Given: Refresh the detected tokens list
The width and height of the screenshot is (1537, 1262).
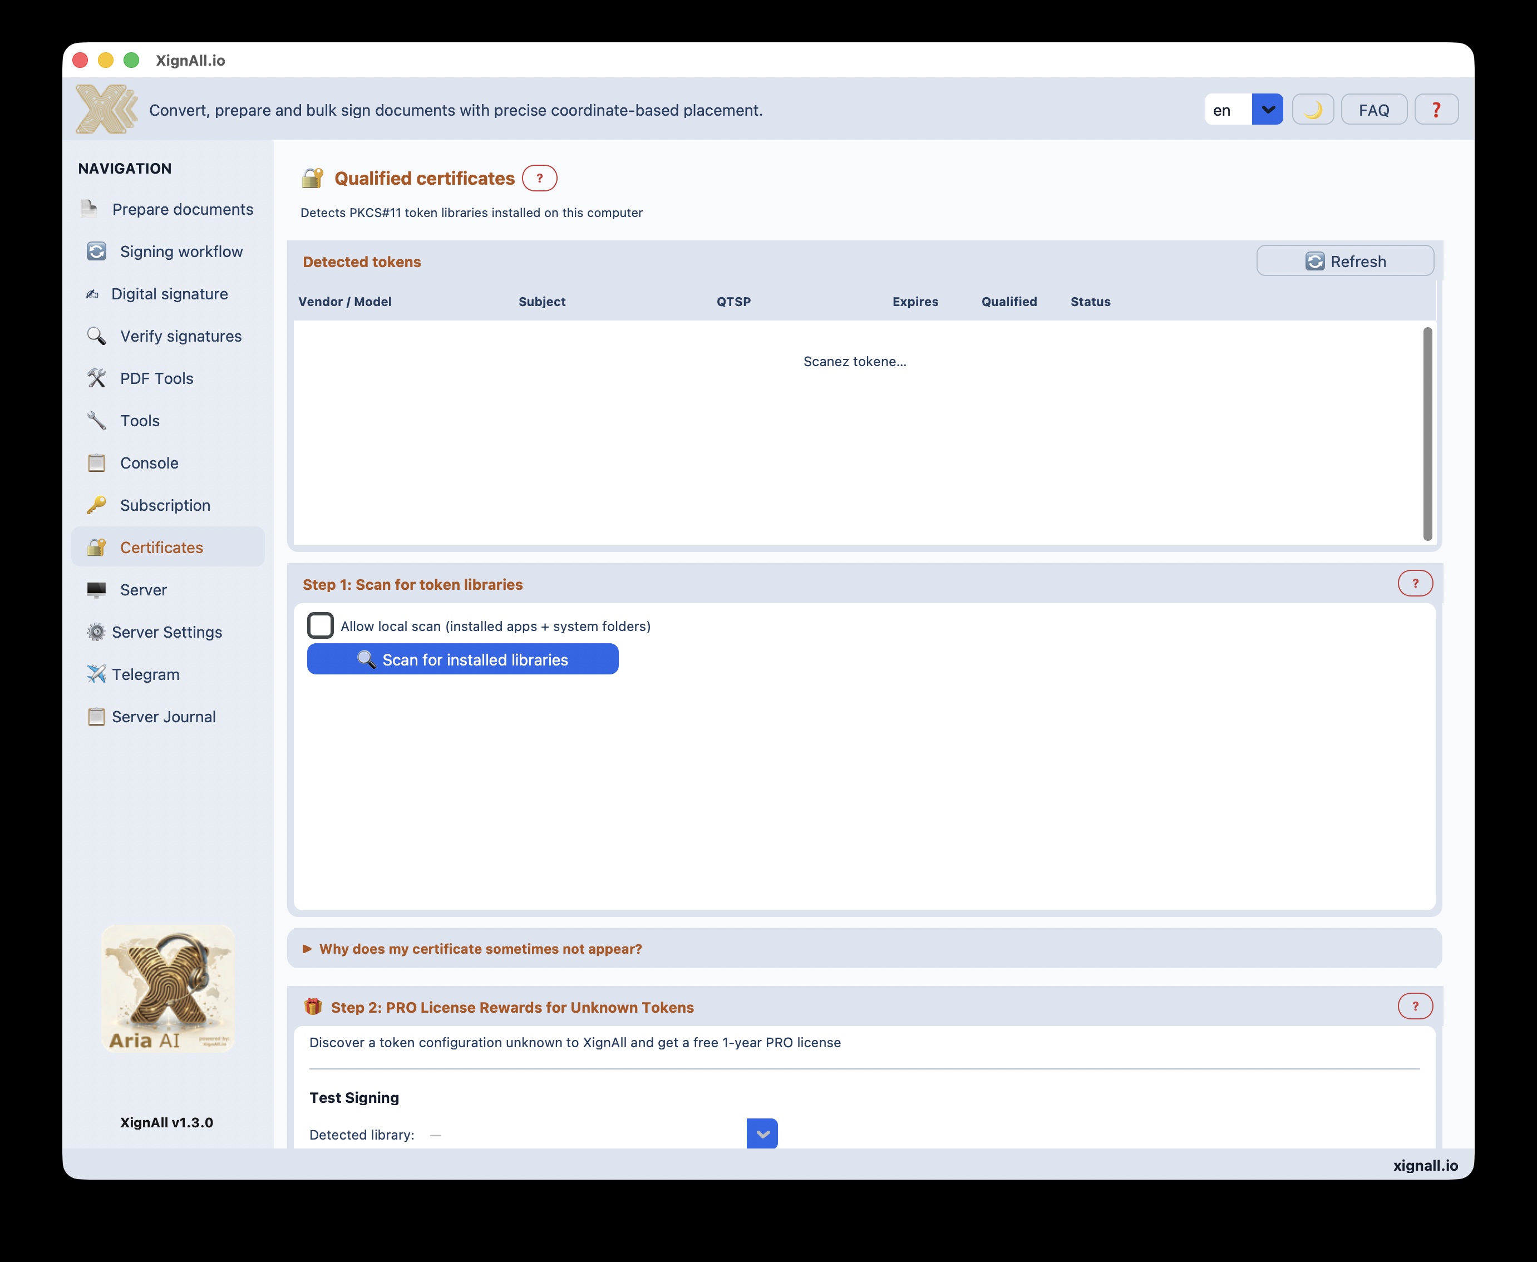Looking at the screenshot, I should [1345, 261].
